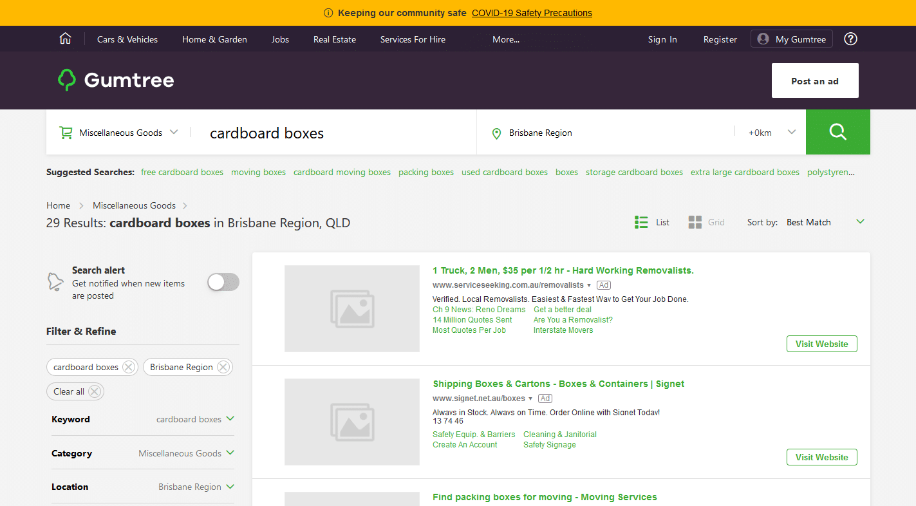Select the List view icon
The height and width of the screenshot is (506, 916).
click(x=641, y=221)
